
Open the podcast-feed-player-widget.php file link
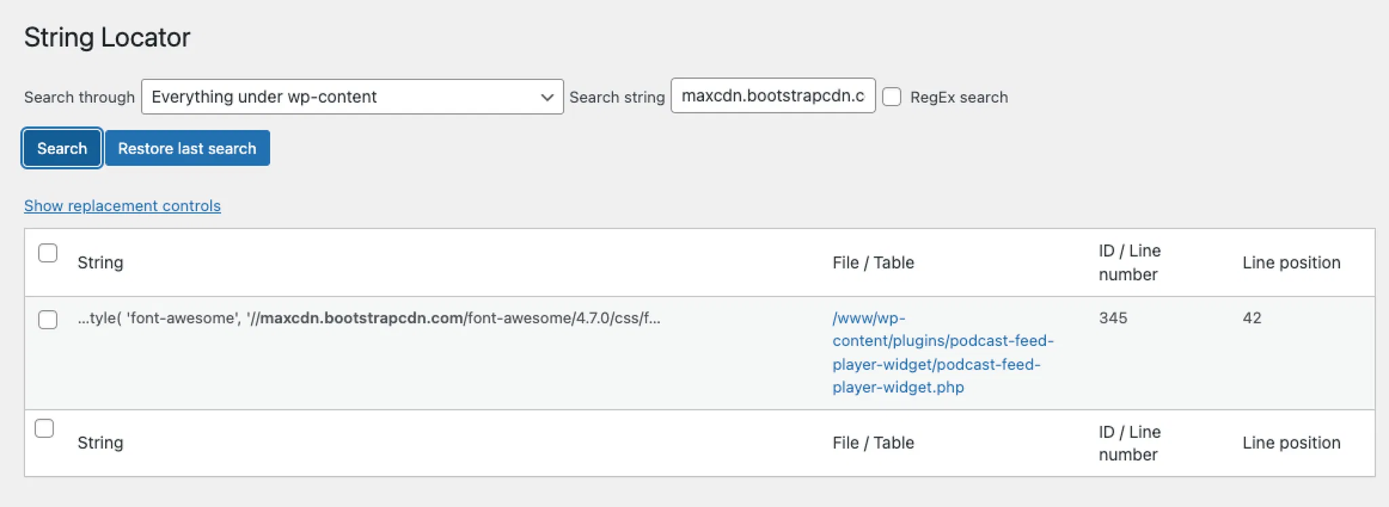pos(942,352)
